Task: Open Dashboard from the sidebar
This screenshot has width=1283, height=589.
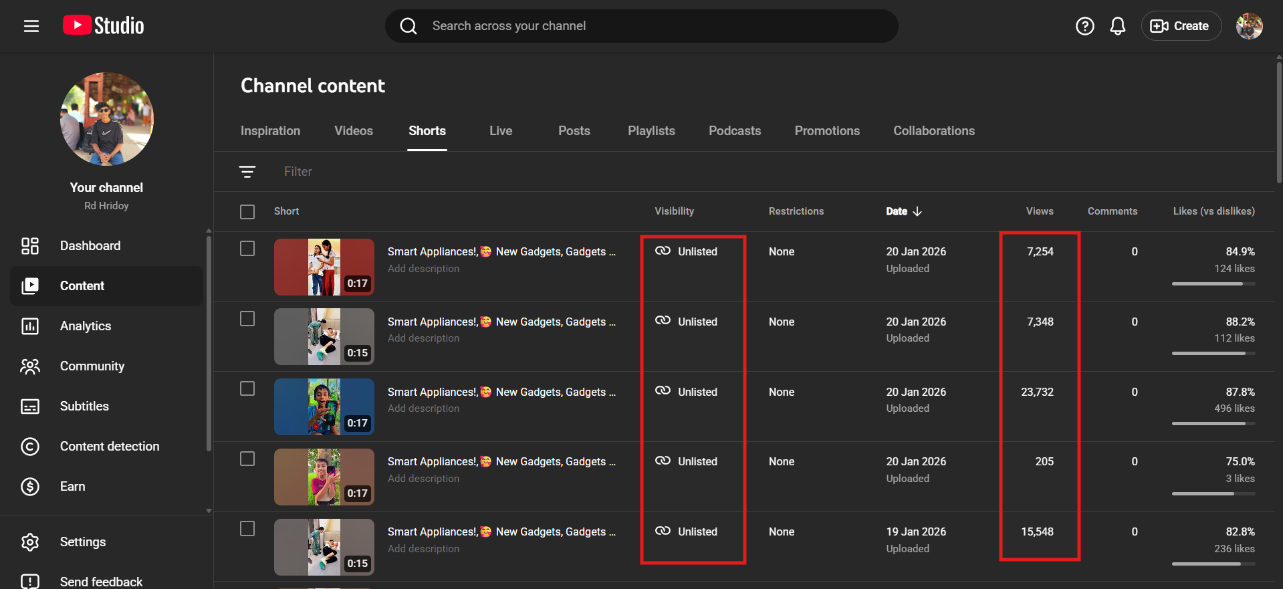Action: pos(90,246)
